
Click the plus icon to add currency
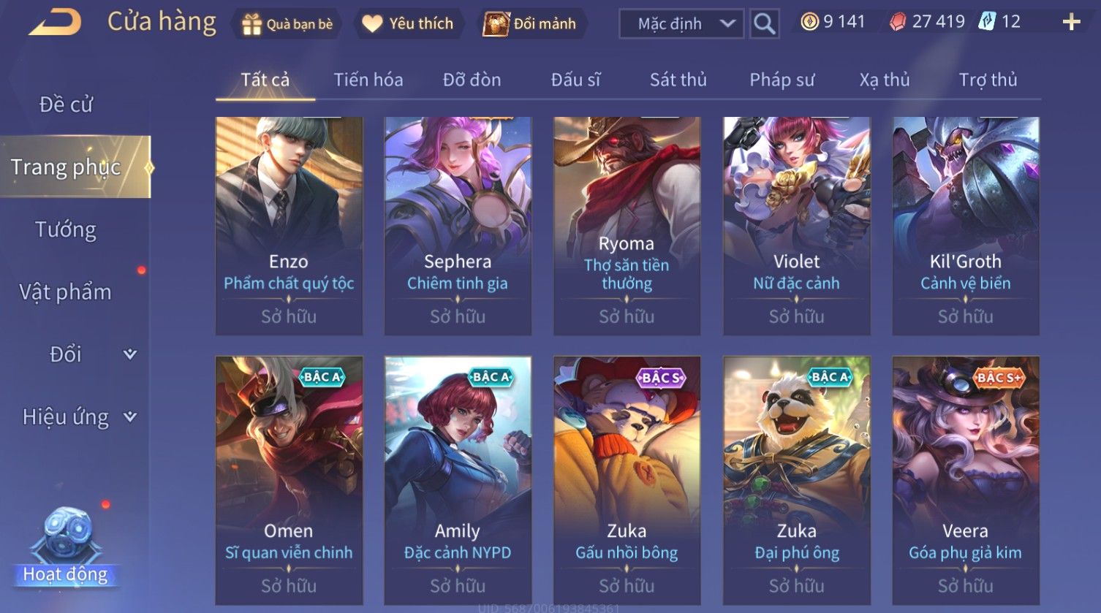pos(1071,23)
